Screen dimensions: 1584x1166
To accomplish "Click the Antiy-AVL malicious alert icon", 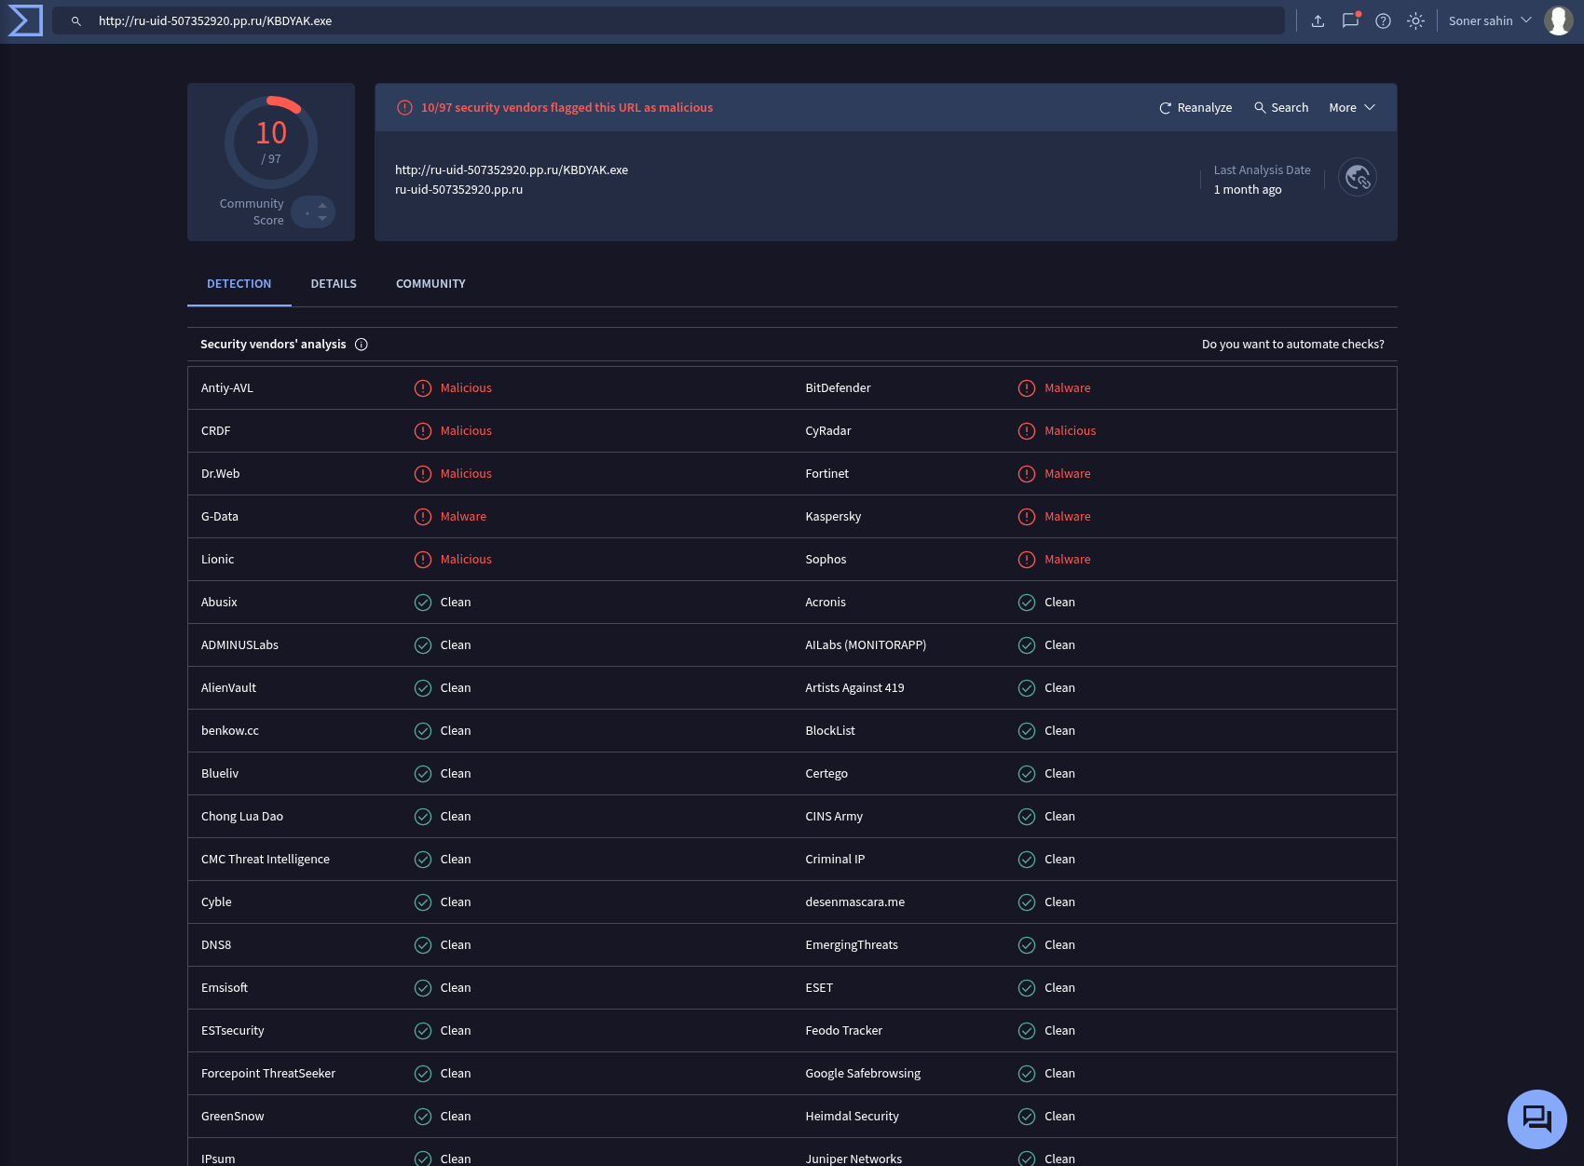I will [423, 387].
